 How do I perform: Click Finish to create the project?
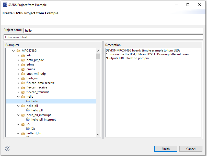click(x=166, y=149)
